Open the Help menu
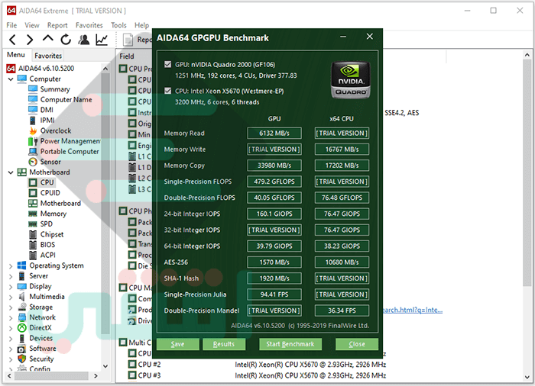Viewport: 535px width, 386px height. click(x=141, y=25)
